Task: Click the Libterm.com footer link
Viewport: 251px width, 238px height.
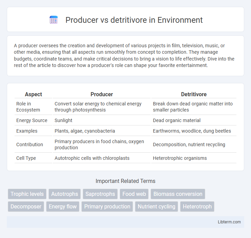Action: (x=229, y=222)
